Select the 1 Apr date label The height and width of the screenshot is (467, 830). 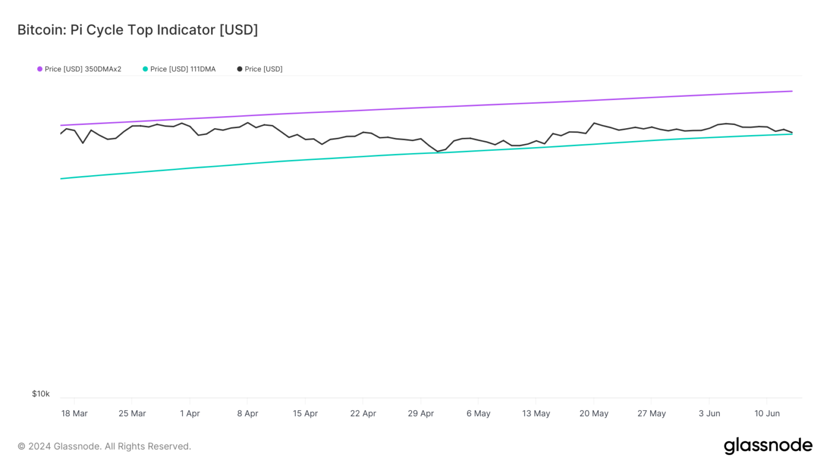tap(190, 413)
